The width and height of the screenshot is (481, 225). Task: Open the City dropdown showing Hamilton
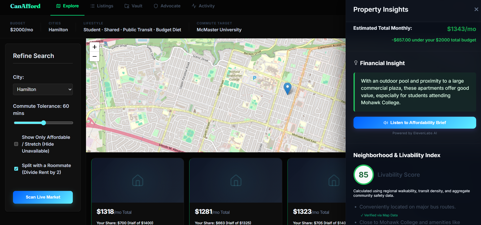click(x=43, y=89)
